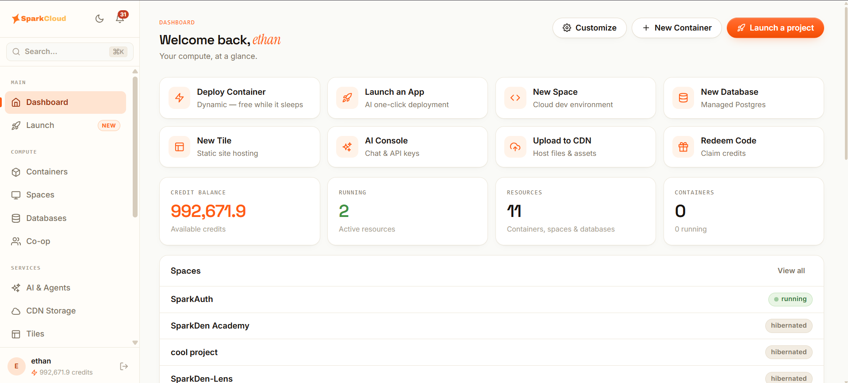This screenshot has height=383, width=848.
Task: Click the SparkCloud logo
Action: click(39, 19)
